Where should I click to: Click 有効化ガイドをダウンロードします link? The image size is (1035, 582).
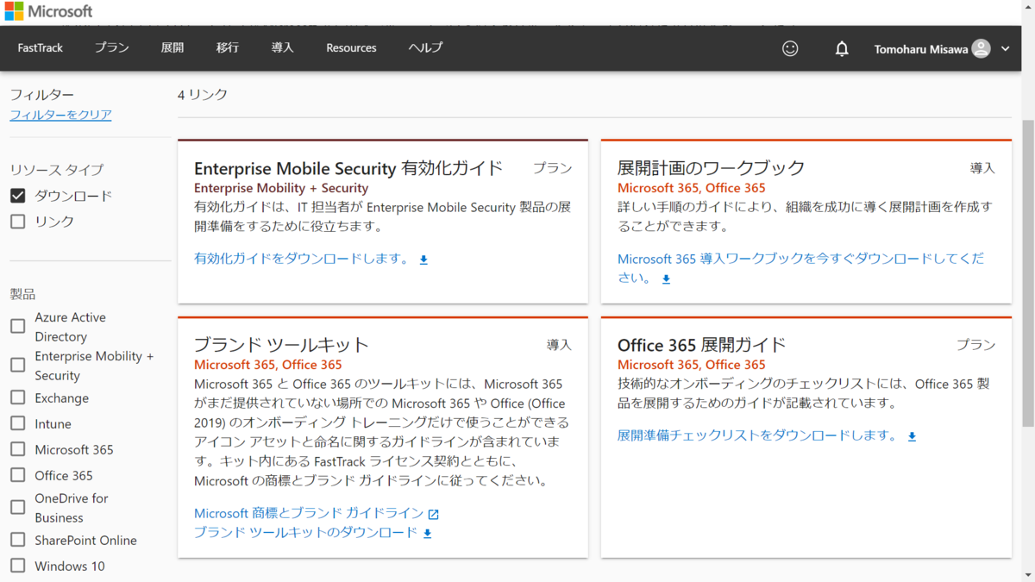(x=302, y=259)
